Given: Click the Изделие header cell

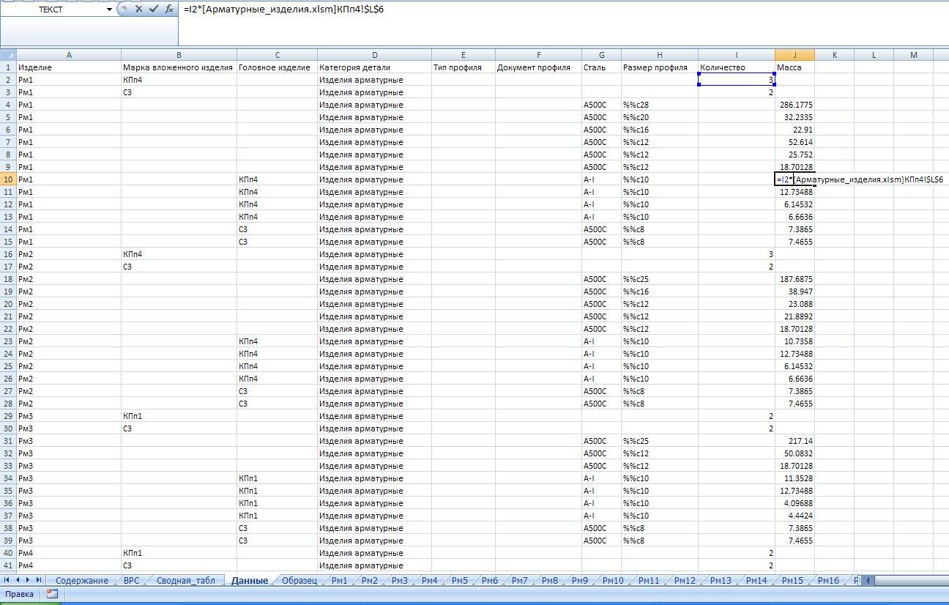Looking at the screenshot, I should pos(69,67).
